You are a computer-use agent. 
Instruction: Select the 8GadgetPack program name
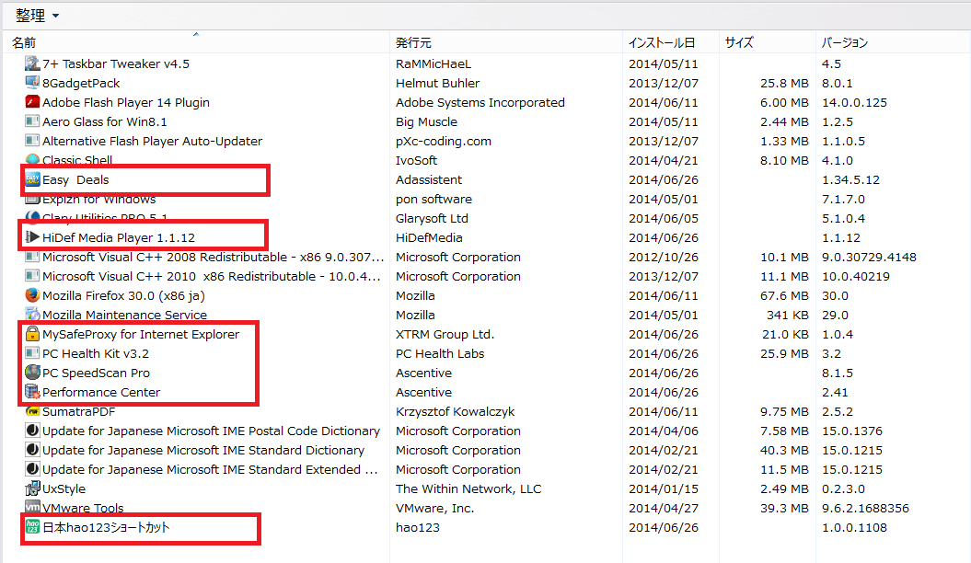(x=81, y=83)
